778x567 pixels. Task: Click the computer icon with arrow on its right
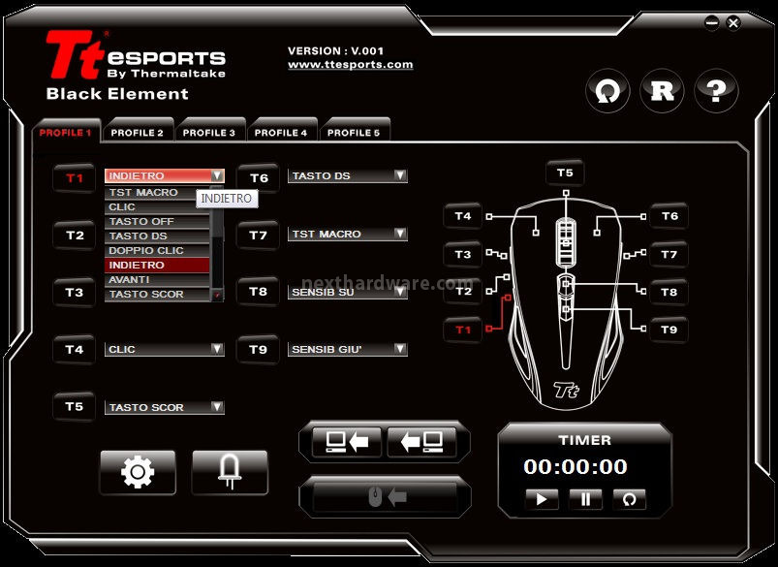347,441
